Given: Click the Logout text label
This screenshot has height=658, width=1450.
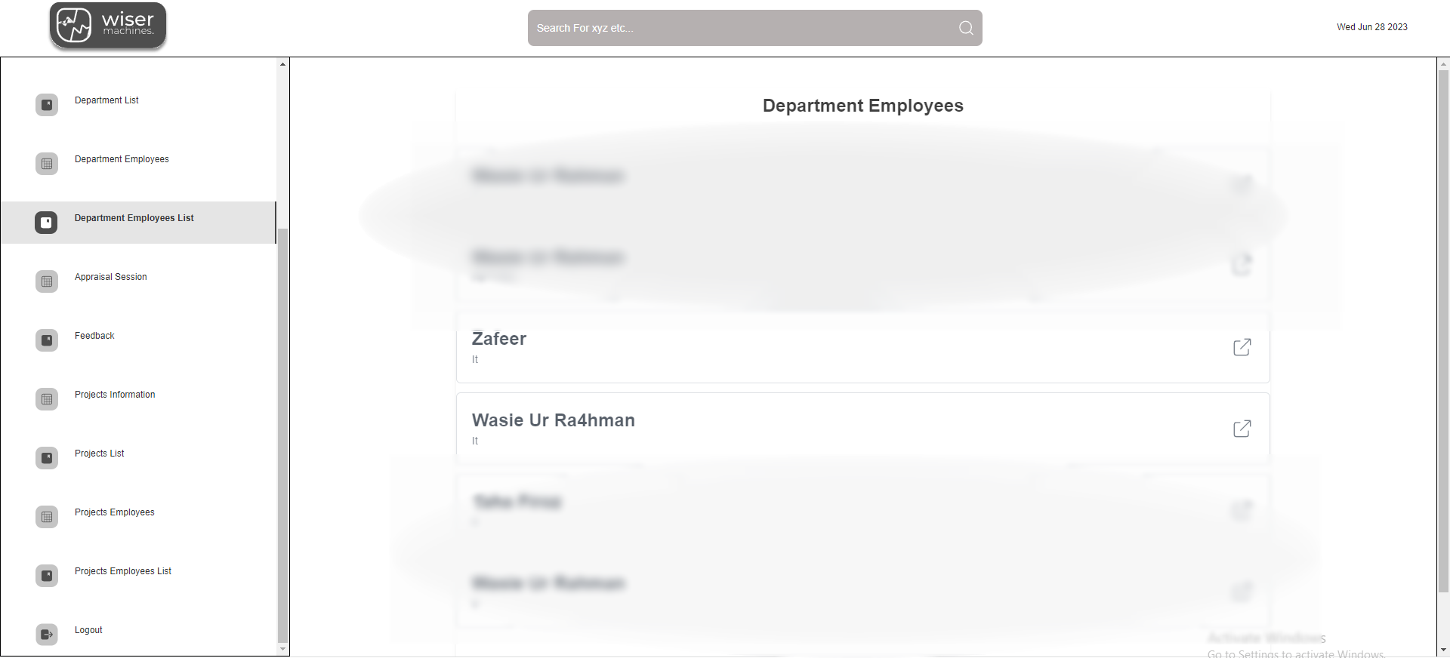Looking at the screenshot, I should tap(88, 630).
